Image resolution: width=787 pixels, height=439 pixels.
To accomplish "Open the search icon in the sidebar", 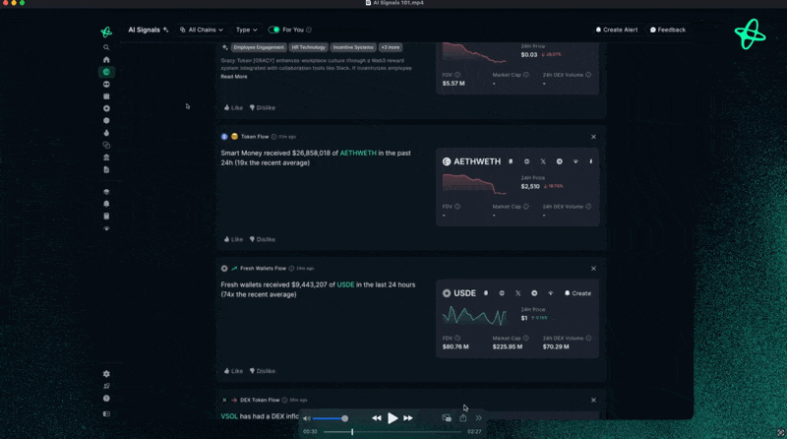I will click(x=106, y=47).
